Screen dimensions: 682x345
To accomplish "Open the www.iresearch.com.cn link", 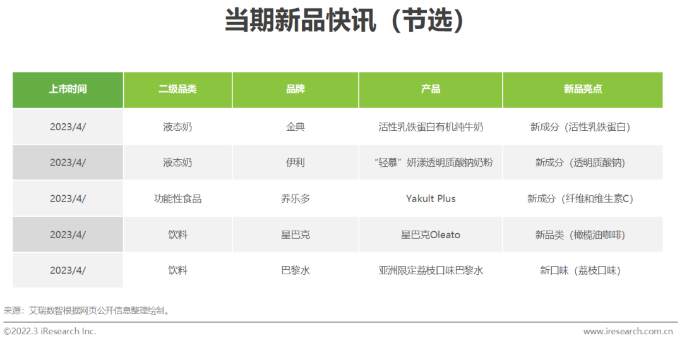I will pos(628,332).
